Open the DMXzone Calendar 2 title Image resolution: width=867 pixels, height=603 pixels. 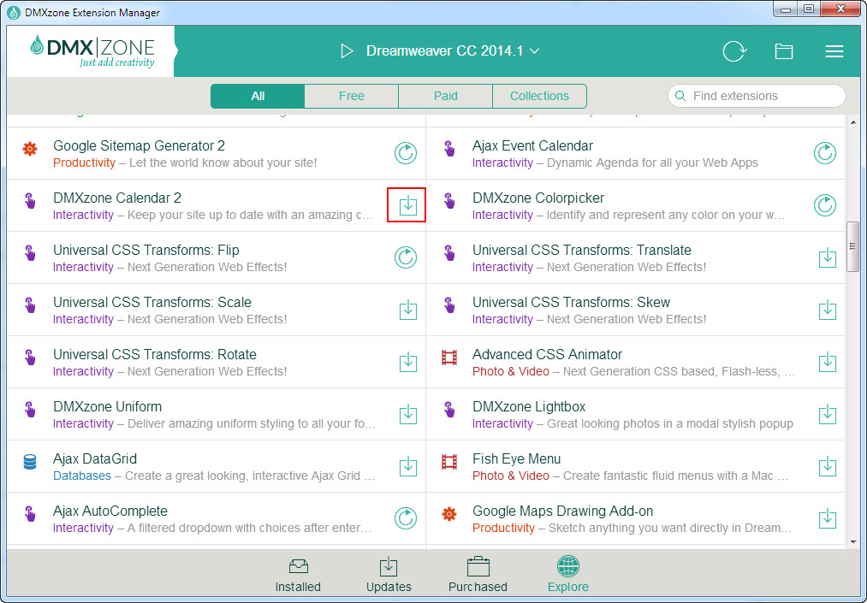click(117, 198)
